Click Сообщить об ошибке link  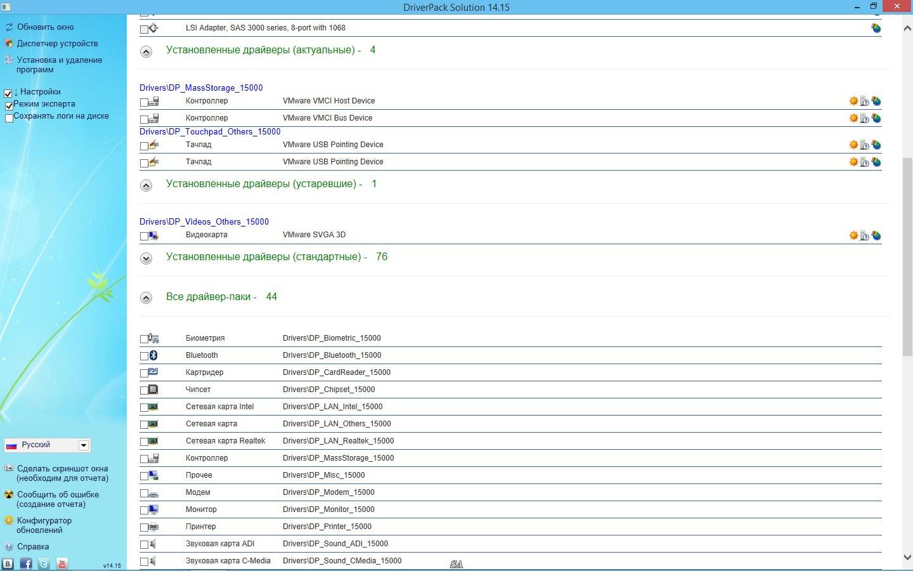coord(57,499)
